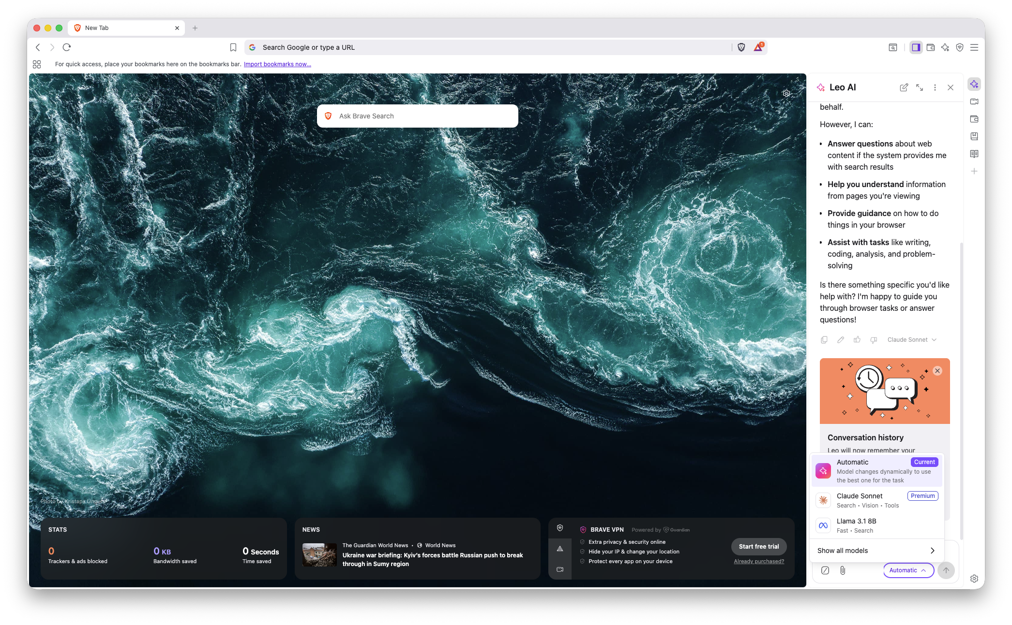Open the Brave Shields icon in address bar

[741, 47]
